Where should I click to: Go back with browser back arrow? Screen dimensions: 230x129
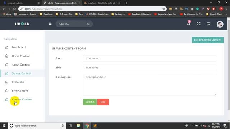pos(4,9)
